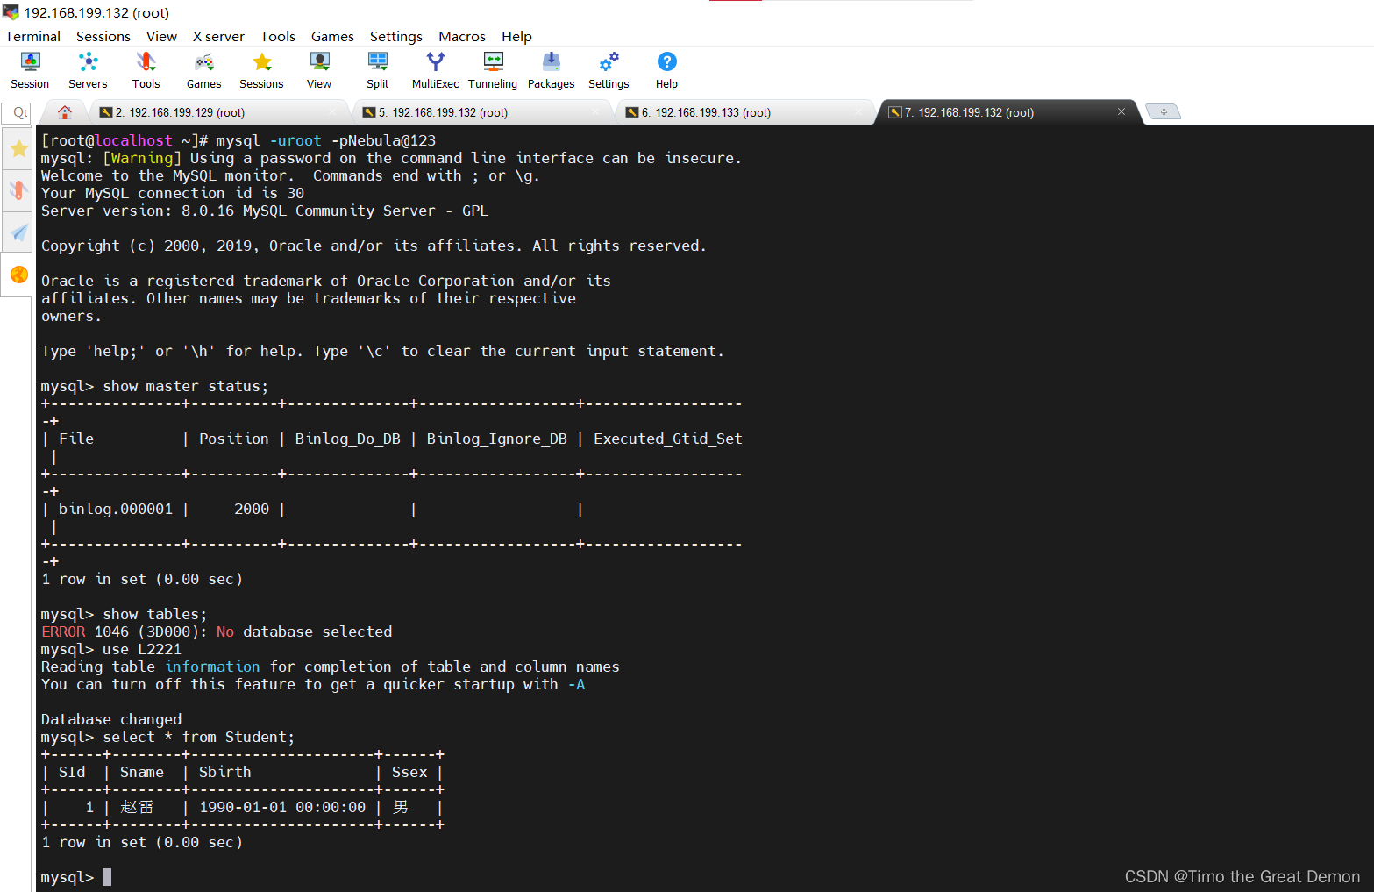Click the 'Executed_Gtid_Set' column header

(668, 439)
